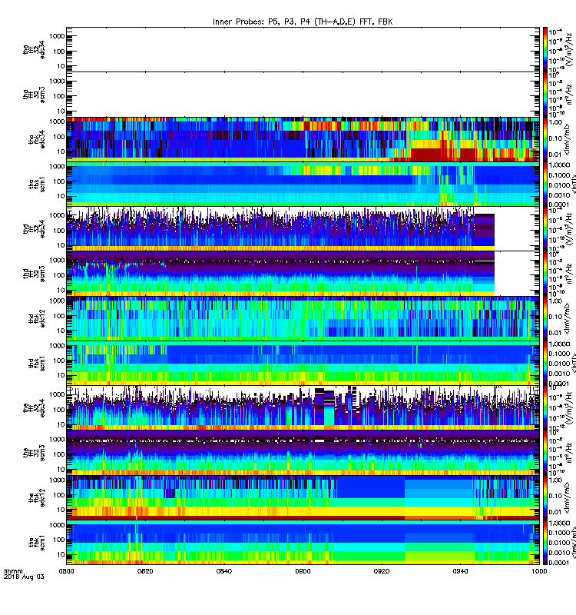Image resolution: width=576 pixels, height=615 pixels.
Task: Click the nT²/Hz unit label of tha fff scm3
Action: pos(570,95)
